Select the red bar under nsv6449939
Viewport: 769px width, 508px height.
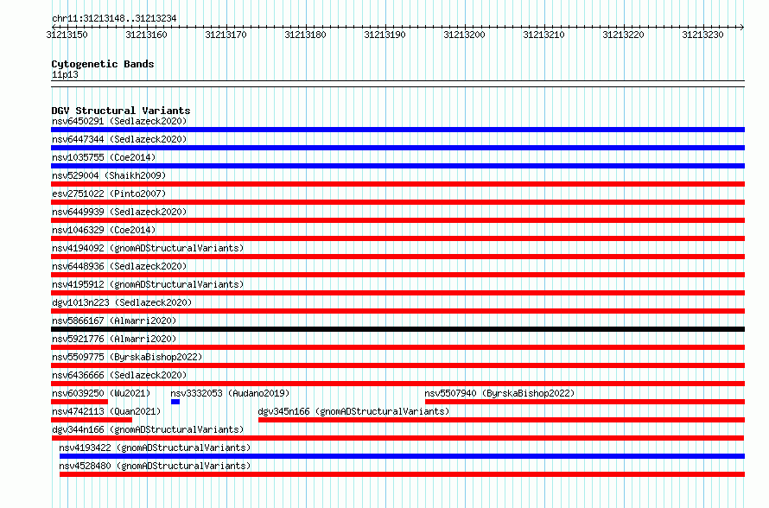[x=397, y=220]
